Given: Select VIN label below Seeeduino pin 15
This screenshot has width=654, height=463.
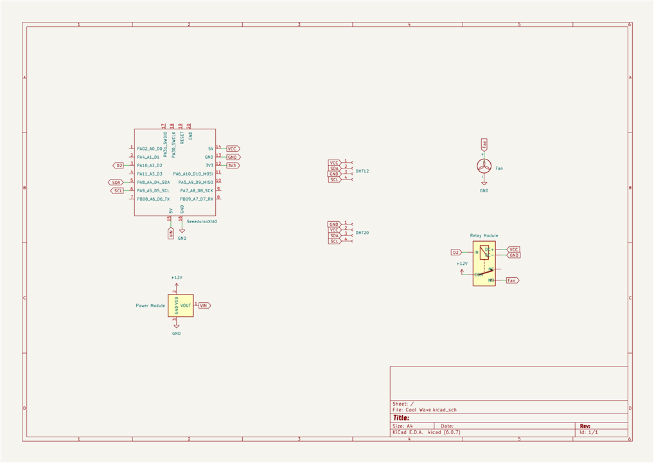Looking at the screenshot, I should [171, 233].
